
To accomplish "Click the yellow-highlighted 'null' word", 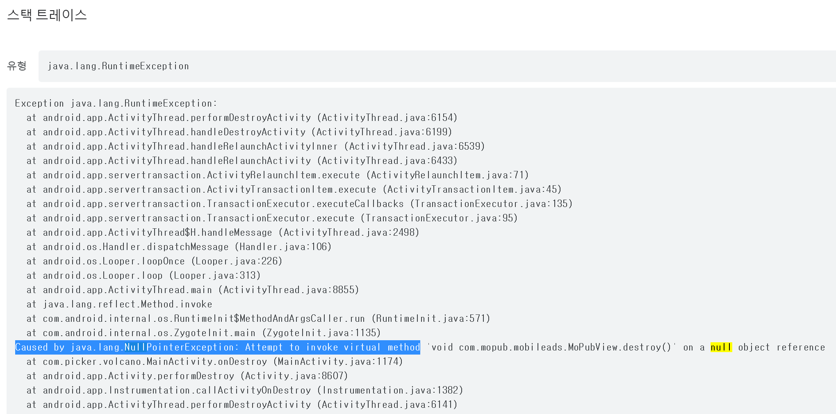I will [721, 347].
